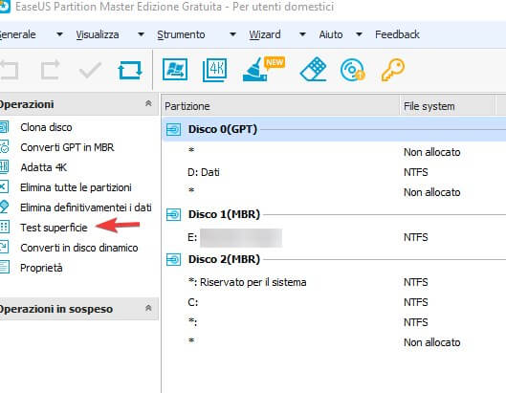Choose Test superficie operation
The image size is (506, 393).
(54, 228)
